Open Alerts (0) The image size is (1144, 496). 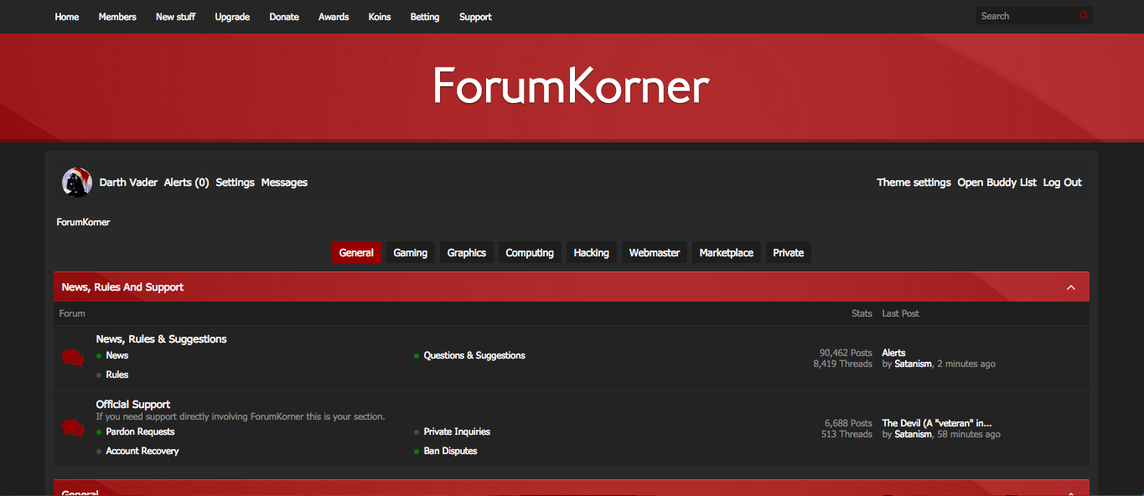[x=186, y=183]
